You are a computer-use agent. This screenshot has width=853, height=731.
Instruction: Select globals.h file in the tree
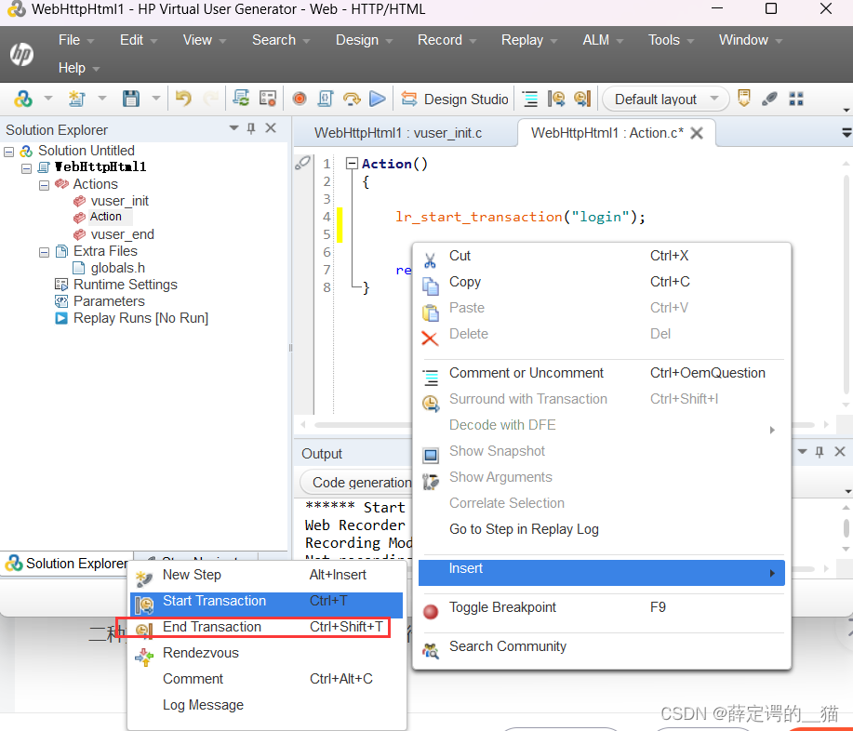pyautogui.click(x=117, y=268)
